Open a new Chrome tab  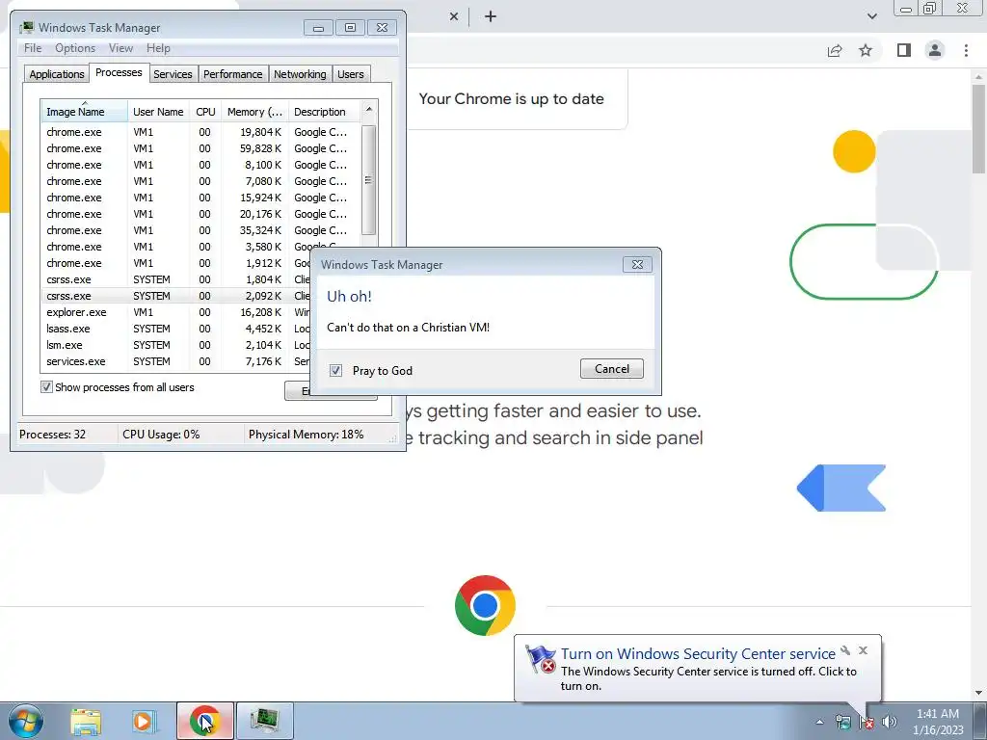(491, 16)
